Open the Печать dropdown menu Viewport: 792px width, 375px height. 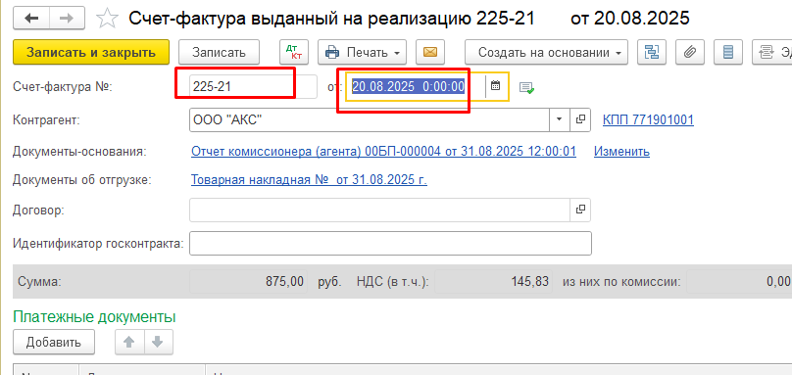[x=362, y=52]
